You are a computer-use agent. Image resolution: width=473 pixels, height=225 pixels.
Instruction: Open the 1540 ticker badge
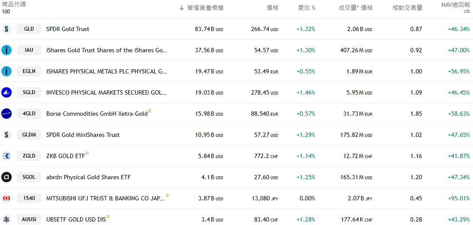[29, 198]
